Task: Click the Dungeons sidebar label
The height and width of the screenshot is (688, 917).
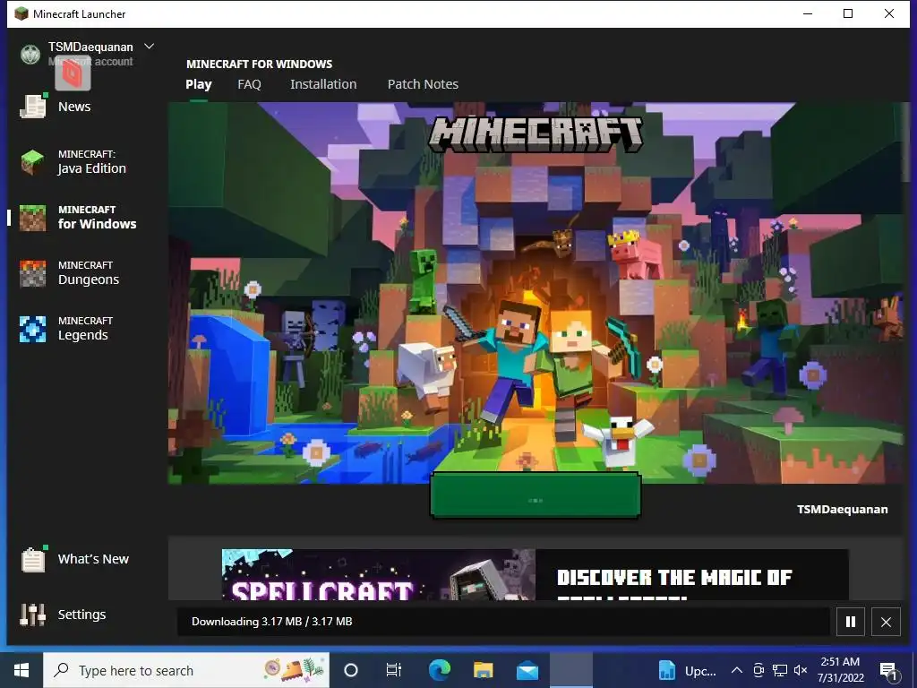Action: pyautogui.click(x=89, y=279)
